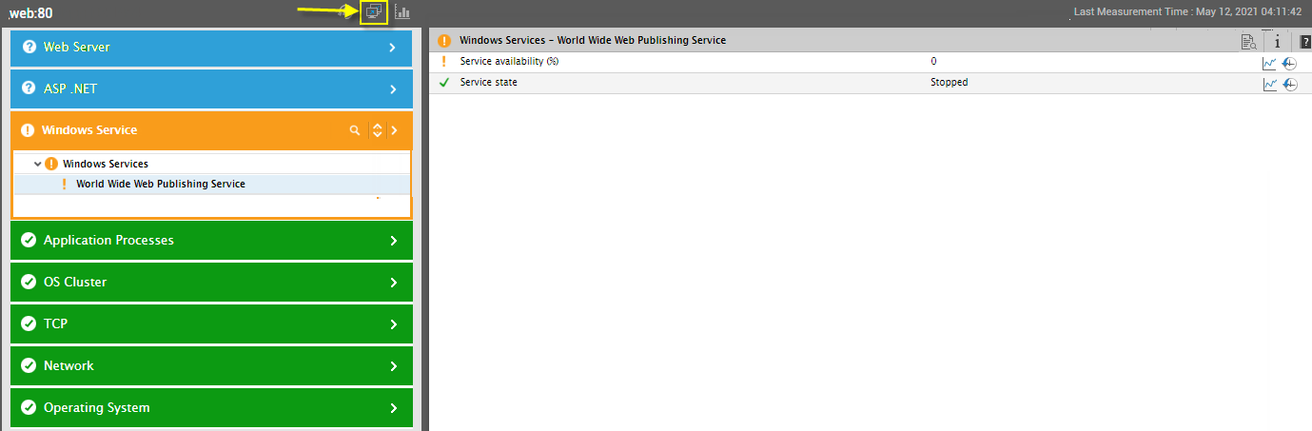Viewport: 1312px width, 431px height.
Task: Click the Windows Services panel title text
Action: point(593,41)
